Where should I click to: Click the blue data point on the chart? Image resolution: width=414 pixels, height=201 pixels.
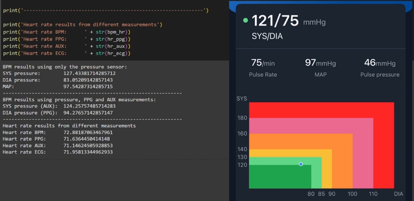pos(301,164)
